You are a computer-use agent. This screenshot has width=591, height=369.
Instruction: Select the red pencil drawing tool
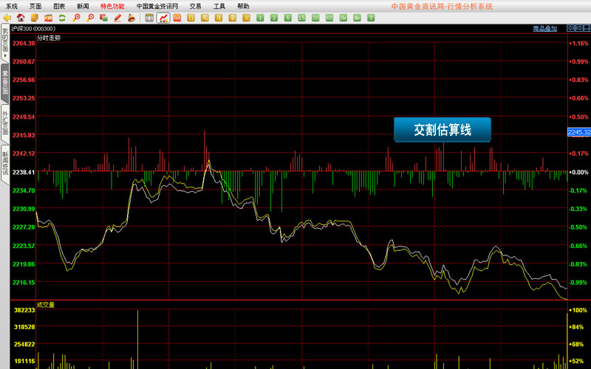click(117, 17)
